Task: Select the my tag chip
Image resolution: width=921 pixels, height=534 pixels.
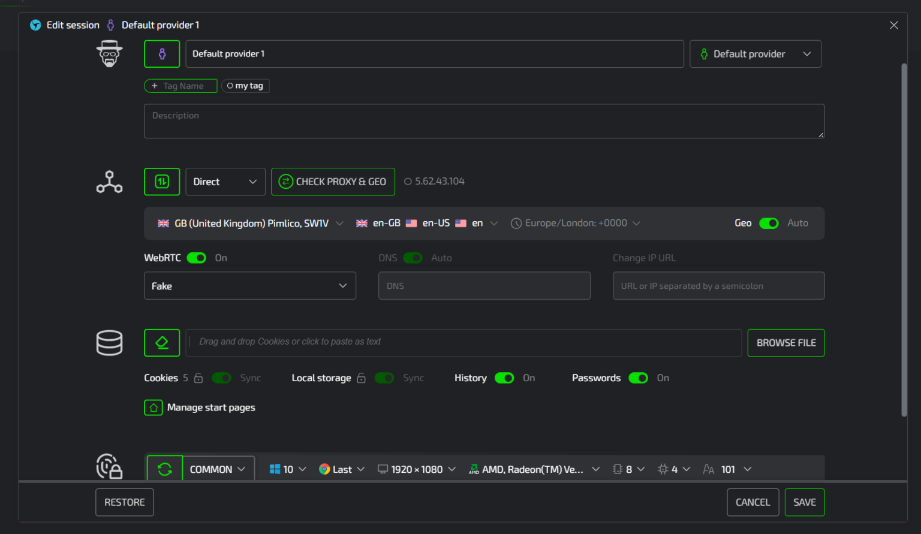Action: pos(245,85)
